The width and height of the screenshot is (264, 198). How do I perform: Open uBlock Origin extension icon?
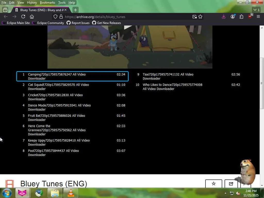tap(250, 16)
